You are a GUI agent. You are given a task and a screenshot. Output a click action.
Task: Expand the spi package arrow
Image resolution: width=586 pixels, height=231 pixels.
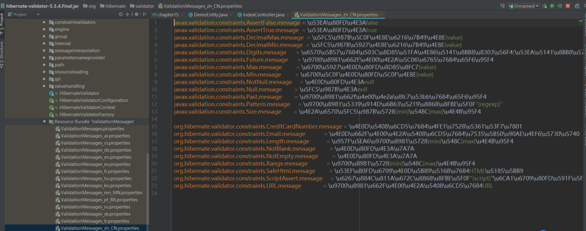coord(45,79)
